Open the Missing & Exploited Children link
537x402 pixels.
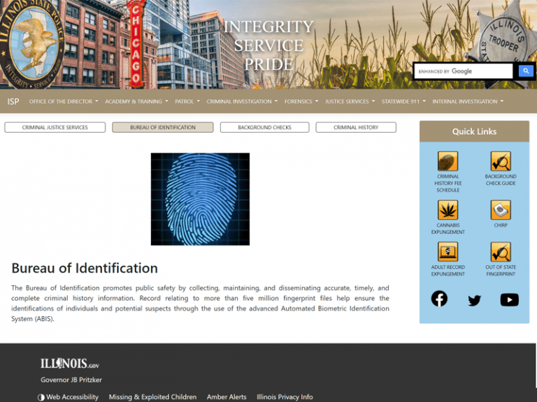tap(152, 397)
